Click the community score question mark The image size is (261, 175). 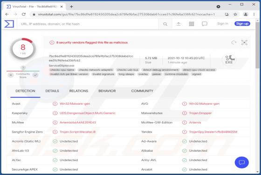click(x=23, y=67)
